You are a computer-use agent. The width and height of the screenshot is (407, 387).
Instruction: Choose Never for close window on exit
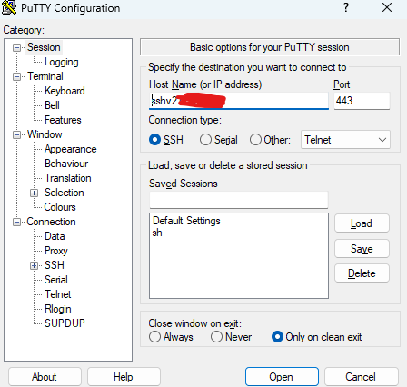point(216,337)
